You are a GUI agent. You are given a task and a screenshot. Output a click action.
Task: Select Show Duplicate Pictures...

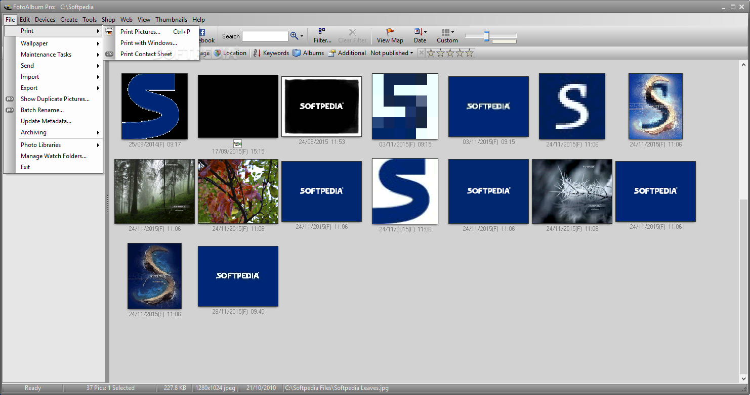[x=53, y=99]
